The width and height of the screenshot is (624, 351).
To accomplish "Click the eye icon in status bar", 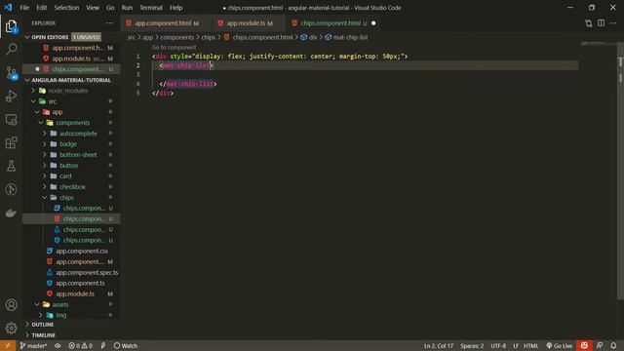I will pos(58,345).
